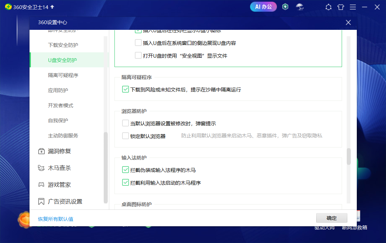The image size is (386, 243).
Task: Click the umbrella icon in title bar
Action: tap(300, 7)
